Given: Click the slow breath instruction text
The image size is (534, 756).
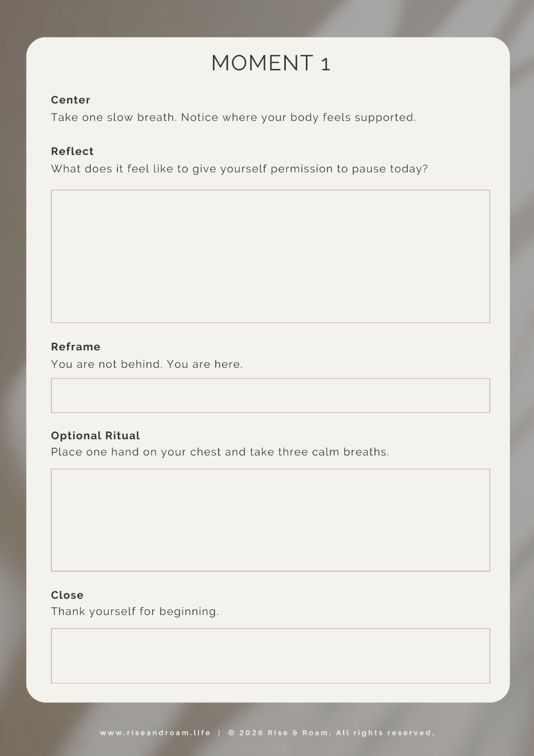Looking at the screenshot, I should click(233, 118).
